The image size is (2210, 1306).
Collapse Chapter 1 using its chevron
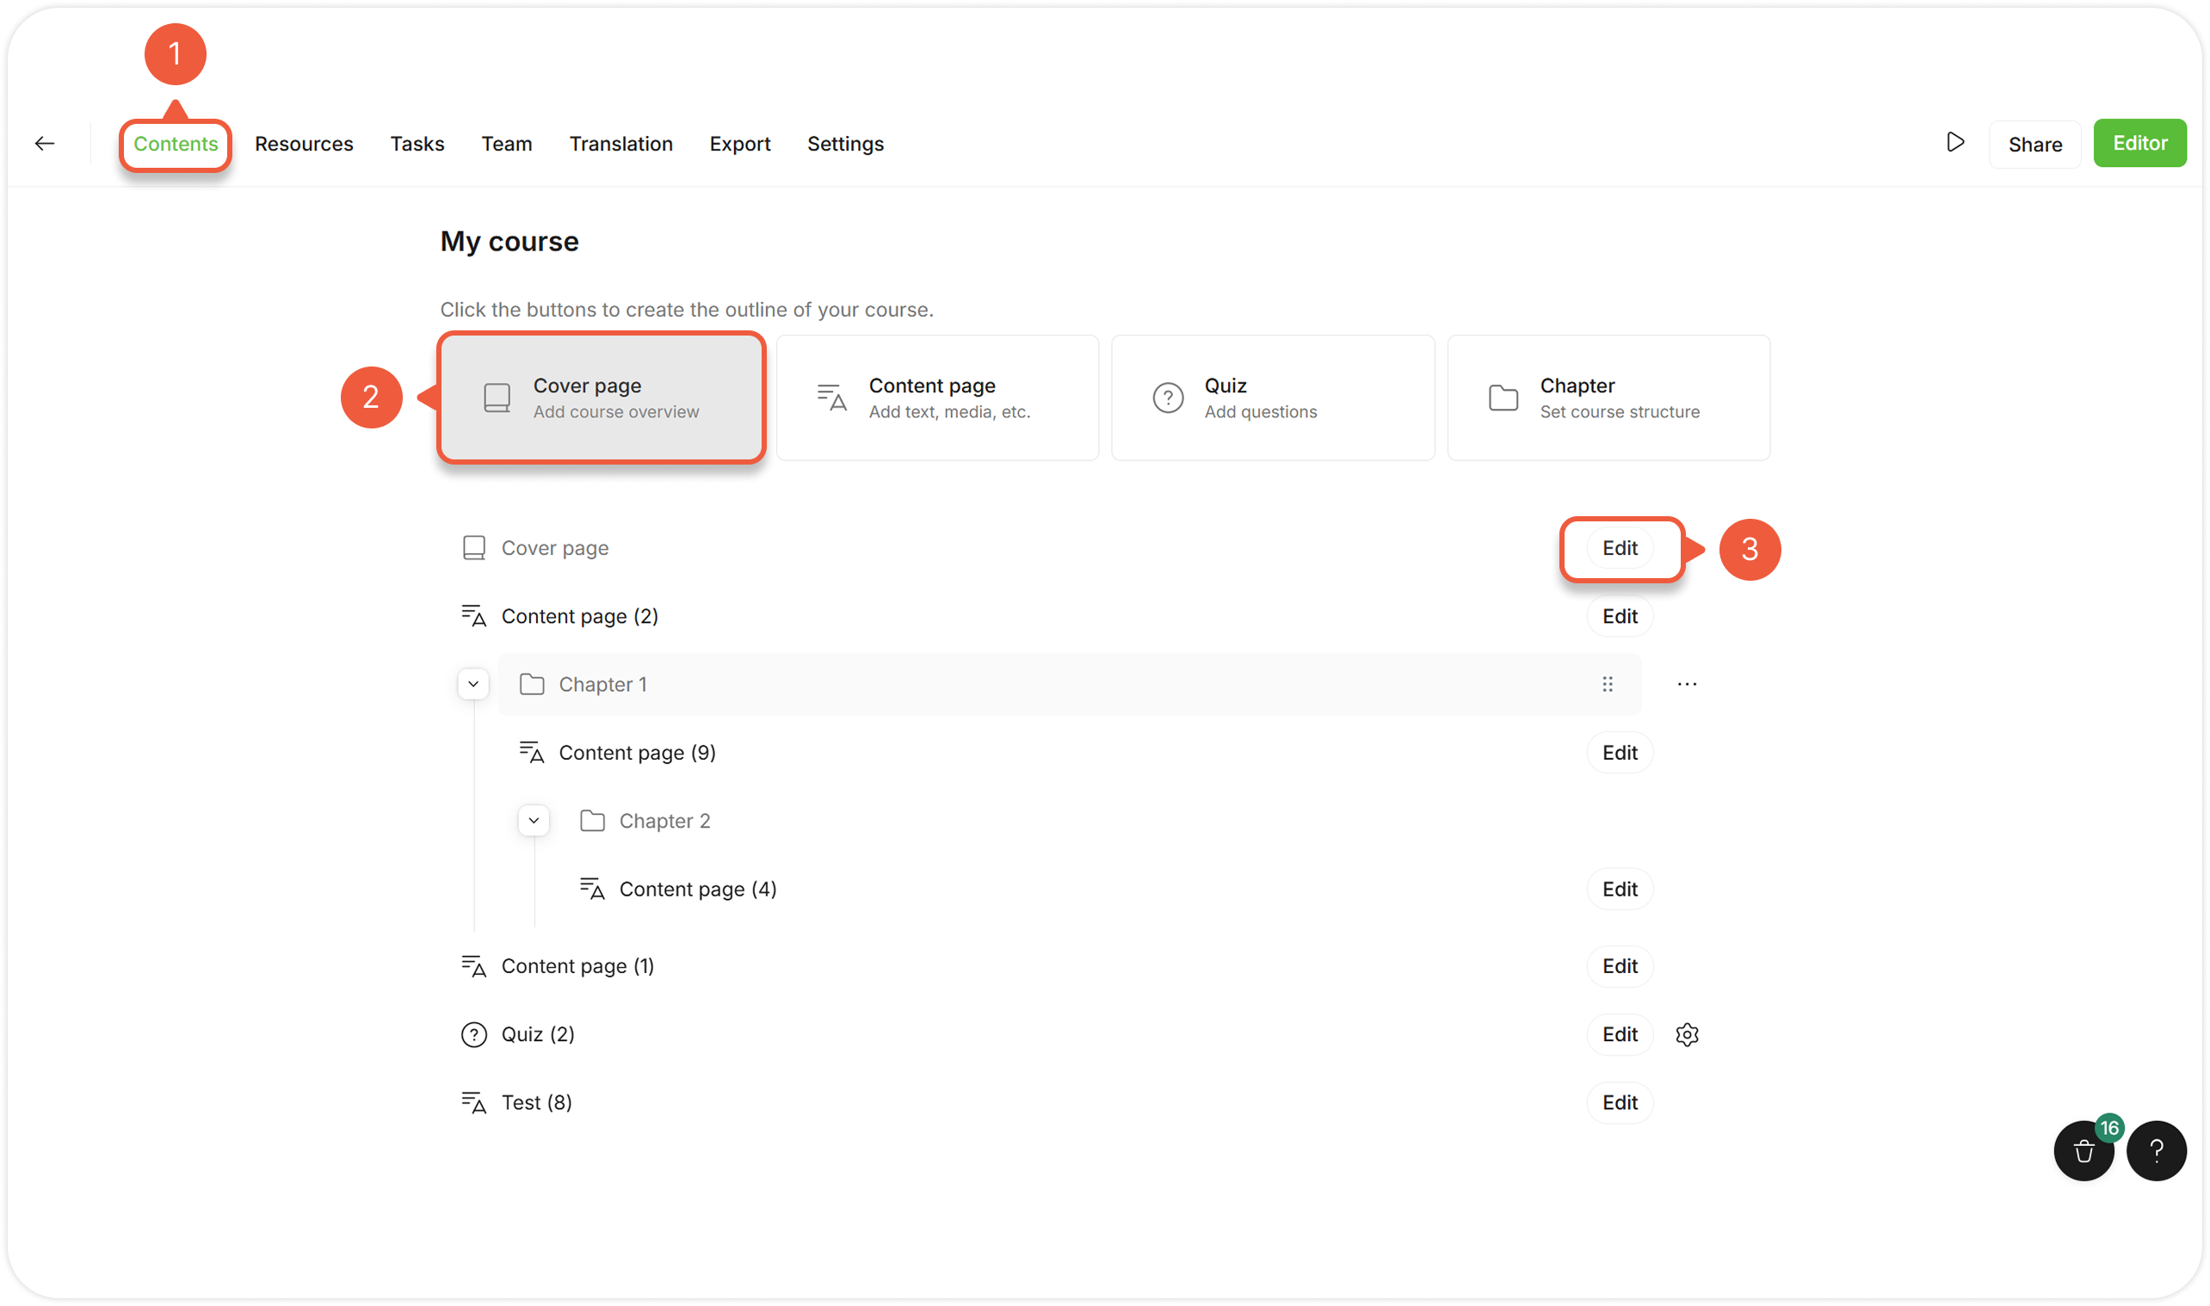[x=473, y=685]
